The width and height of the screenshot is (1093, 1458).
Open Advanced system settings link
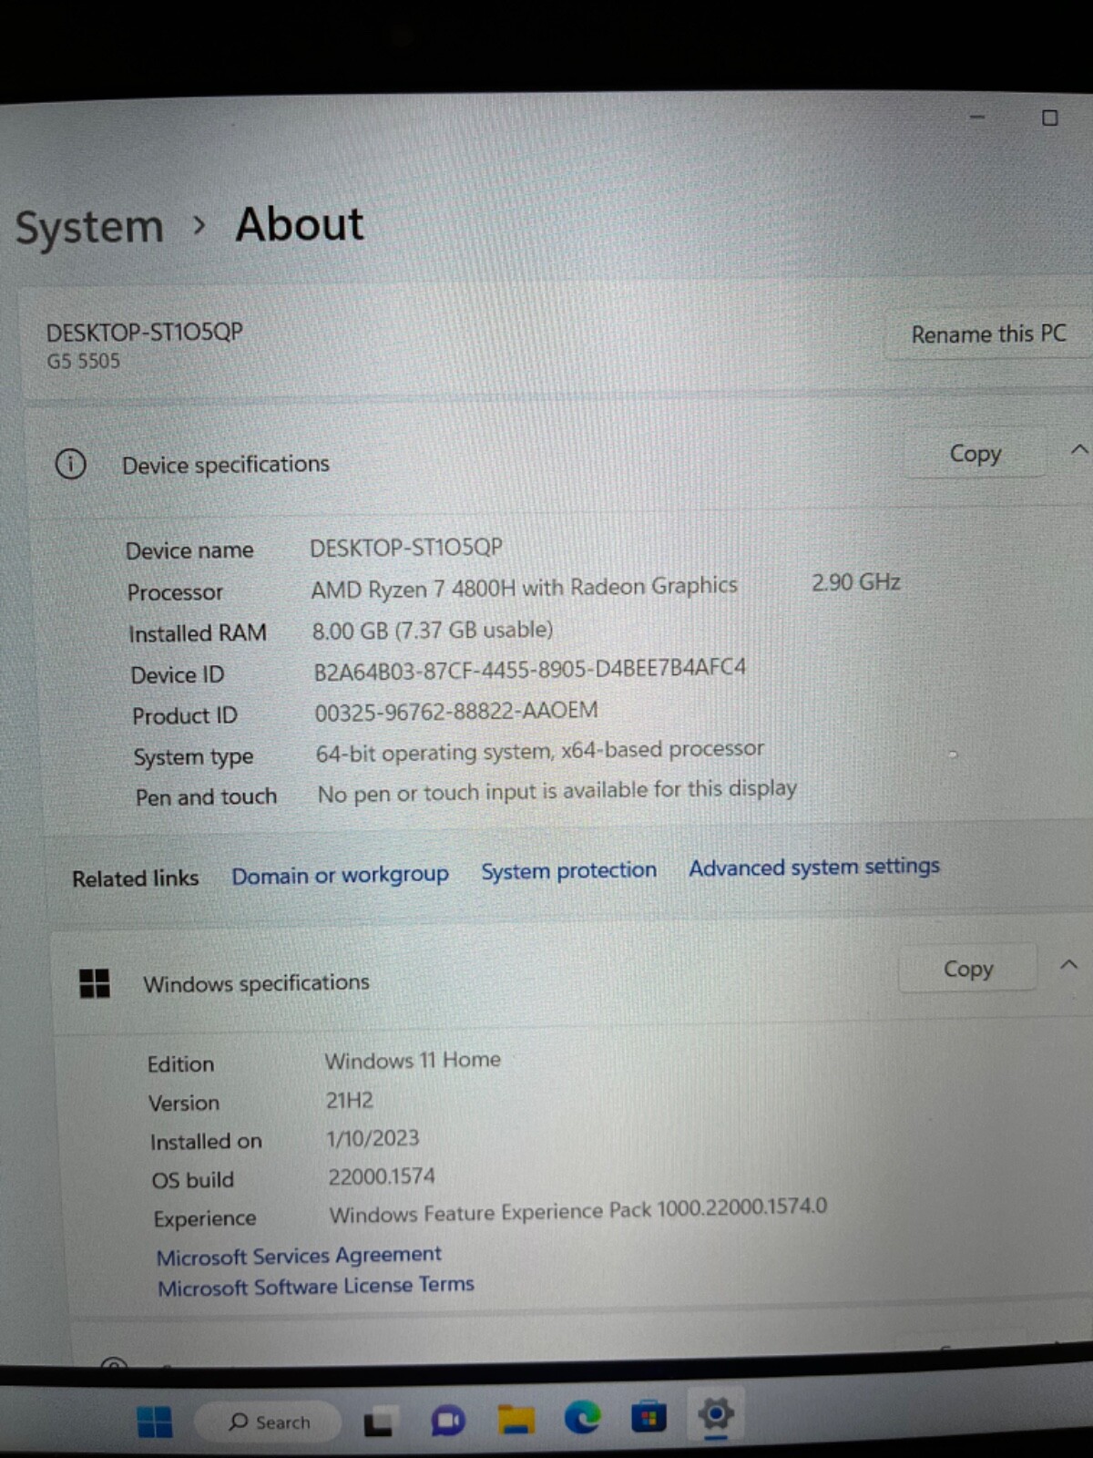tap(813, 867)
